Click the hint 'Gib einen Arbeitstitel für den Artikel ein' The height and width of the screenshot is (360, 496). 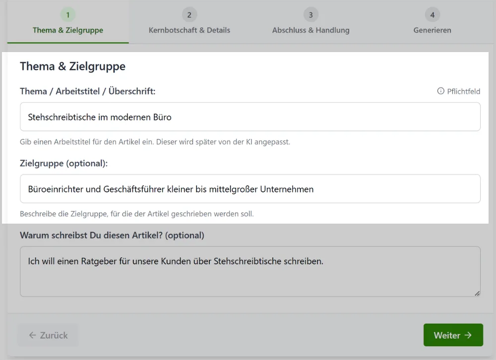point(155,142)
